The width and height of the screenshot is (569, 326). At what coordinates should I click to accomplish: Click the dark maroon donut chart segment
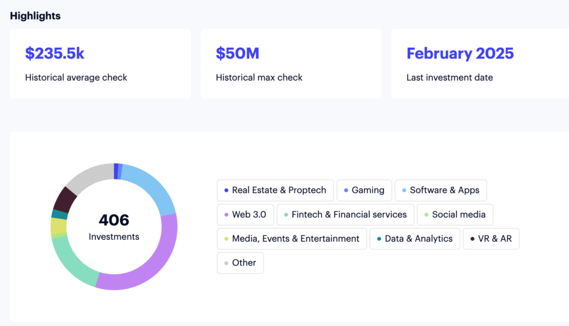coord(65,200)
